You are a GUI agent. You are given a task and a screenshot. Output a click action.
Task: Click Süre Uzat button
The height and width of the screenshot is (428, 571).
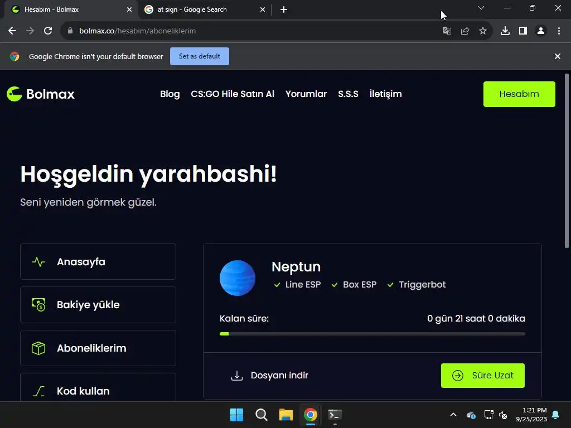[482, 375]
